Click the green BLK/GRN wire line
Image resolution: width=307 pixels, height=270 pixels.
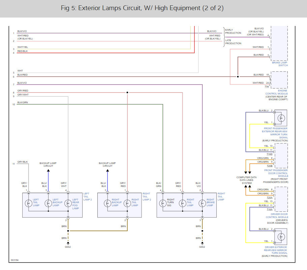(x=90, y=104)
